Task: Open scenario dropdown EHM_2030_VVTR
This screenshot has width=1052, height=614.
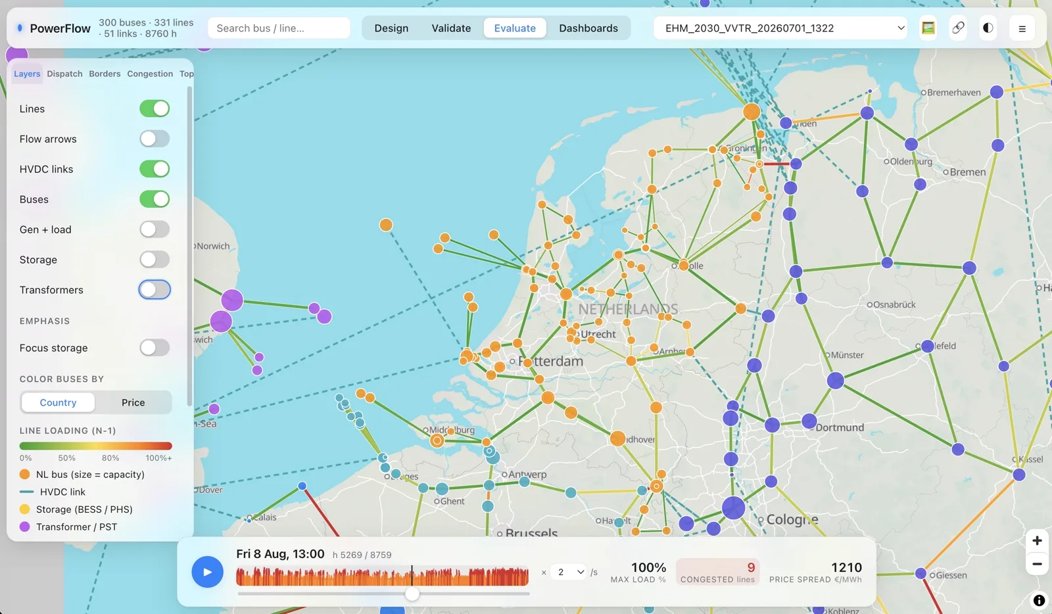Action: [780, 28]
